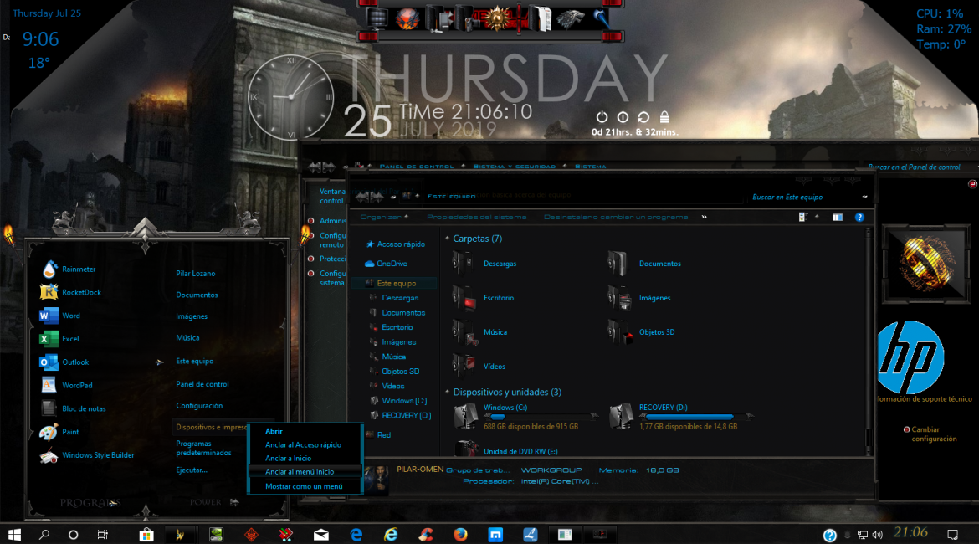Open Ejecutar... from the Start menu
This screenshot has height=544, width=979.
(x=191, y=470)
